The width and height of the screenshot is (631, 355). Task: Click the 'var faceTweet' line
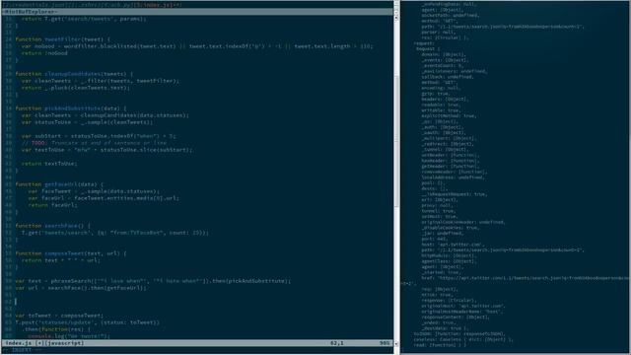[x=94, y=191]
